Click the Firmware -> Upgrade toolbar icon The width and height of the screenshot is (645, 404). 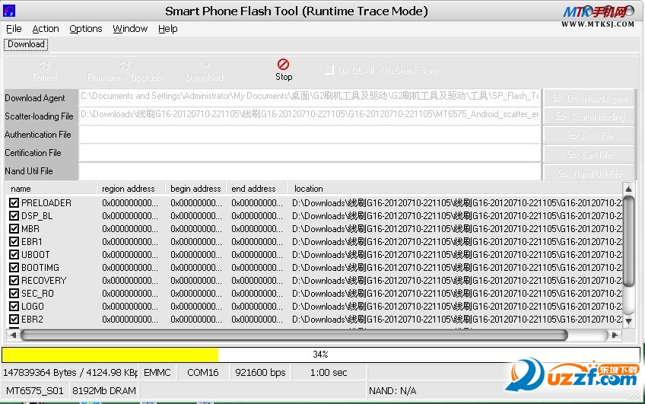tap(124, 65)
